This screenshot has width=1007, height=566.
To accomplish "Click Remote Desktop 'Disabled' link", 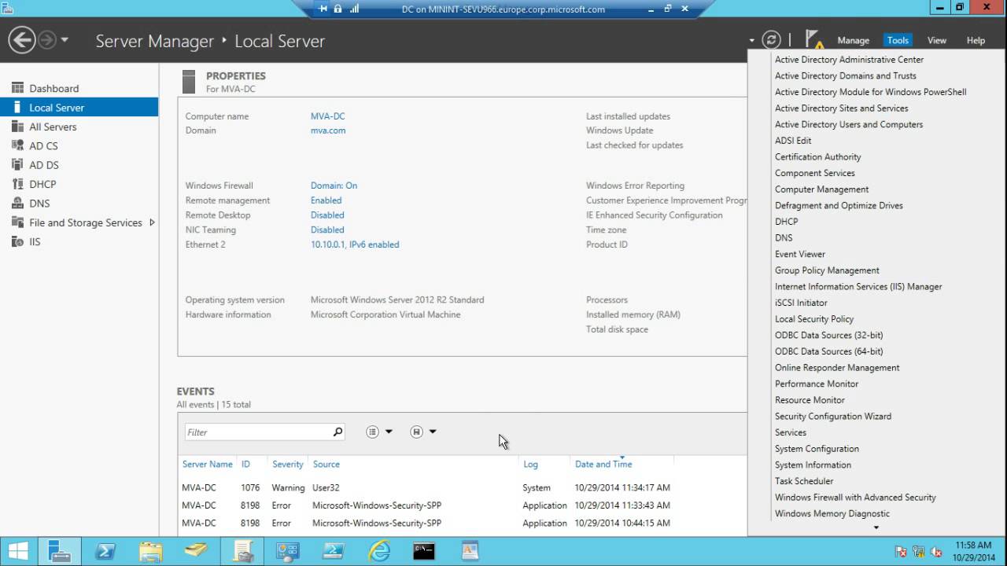I will click(327, 215).
